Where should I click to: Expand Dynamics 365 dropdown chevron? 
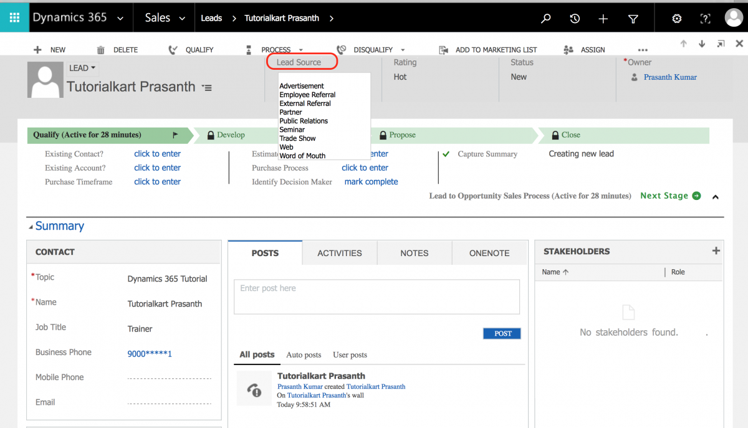[120, 19]
